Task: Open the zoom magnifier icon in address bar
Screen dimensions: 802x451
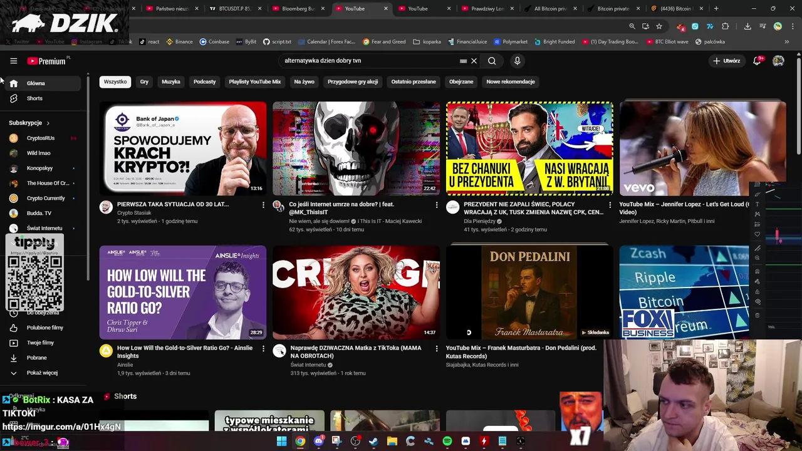Action: coord(632,26)
